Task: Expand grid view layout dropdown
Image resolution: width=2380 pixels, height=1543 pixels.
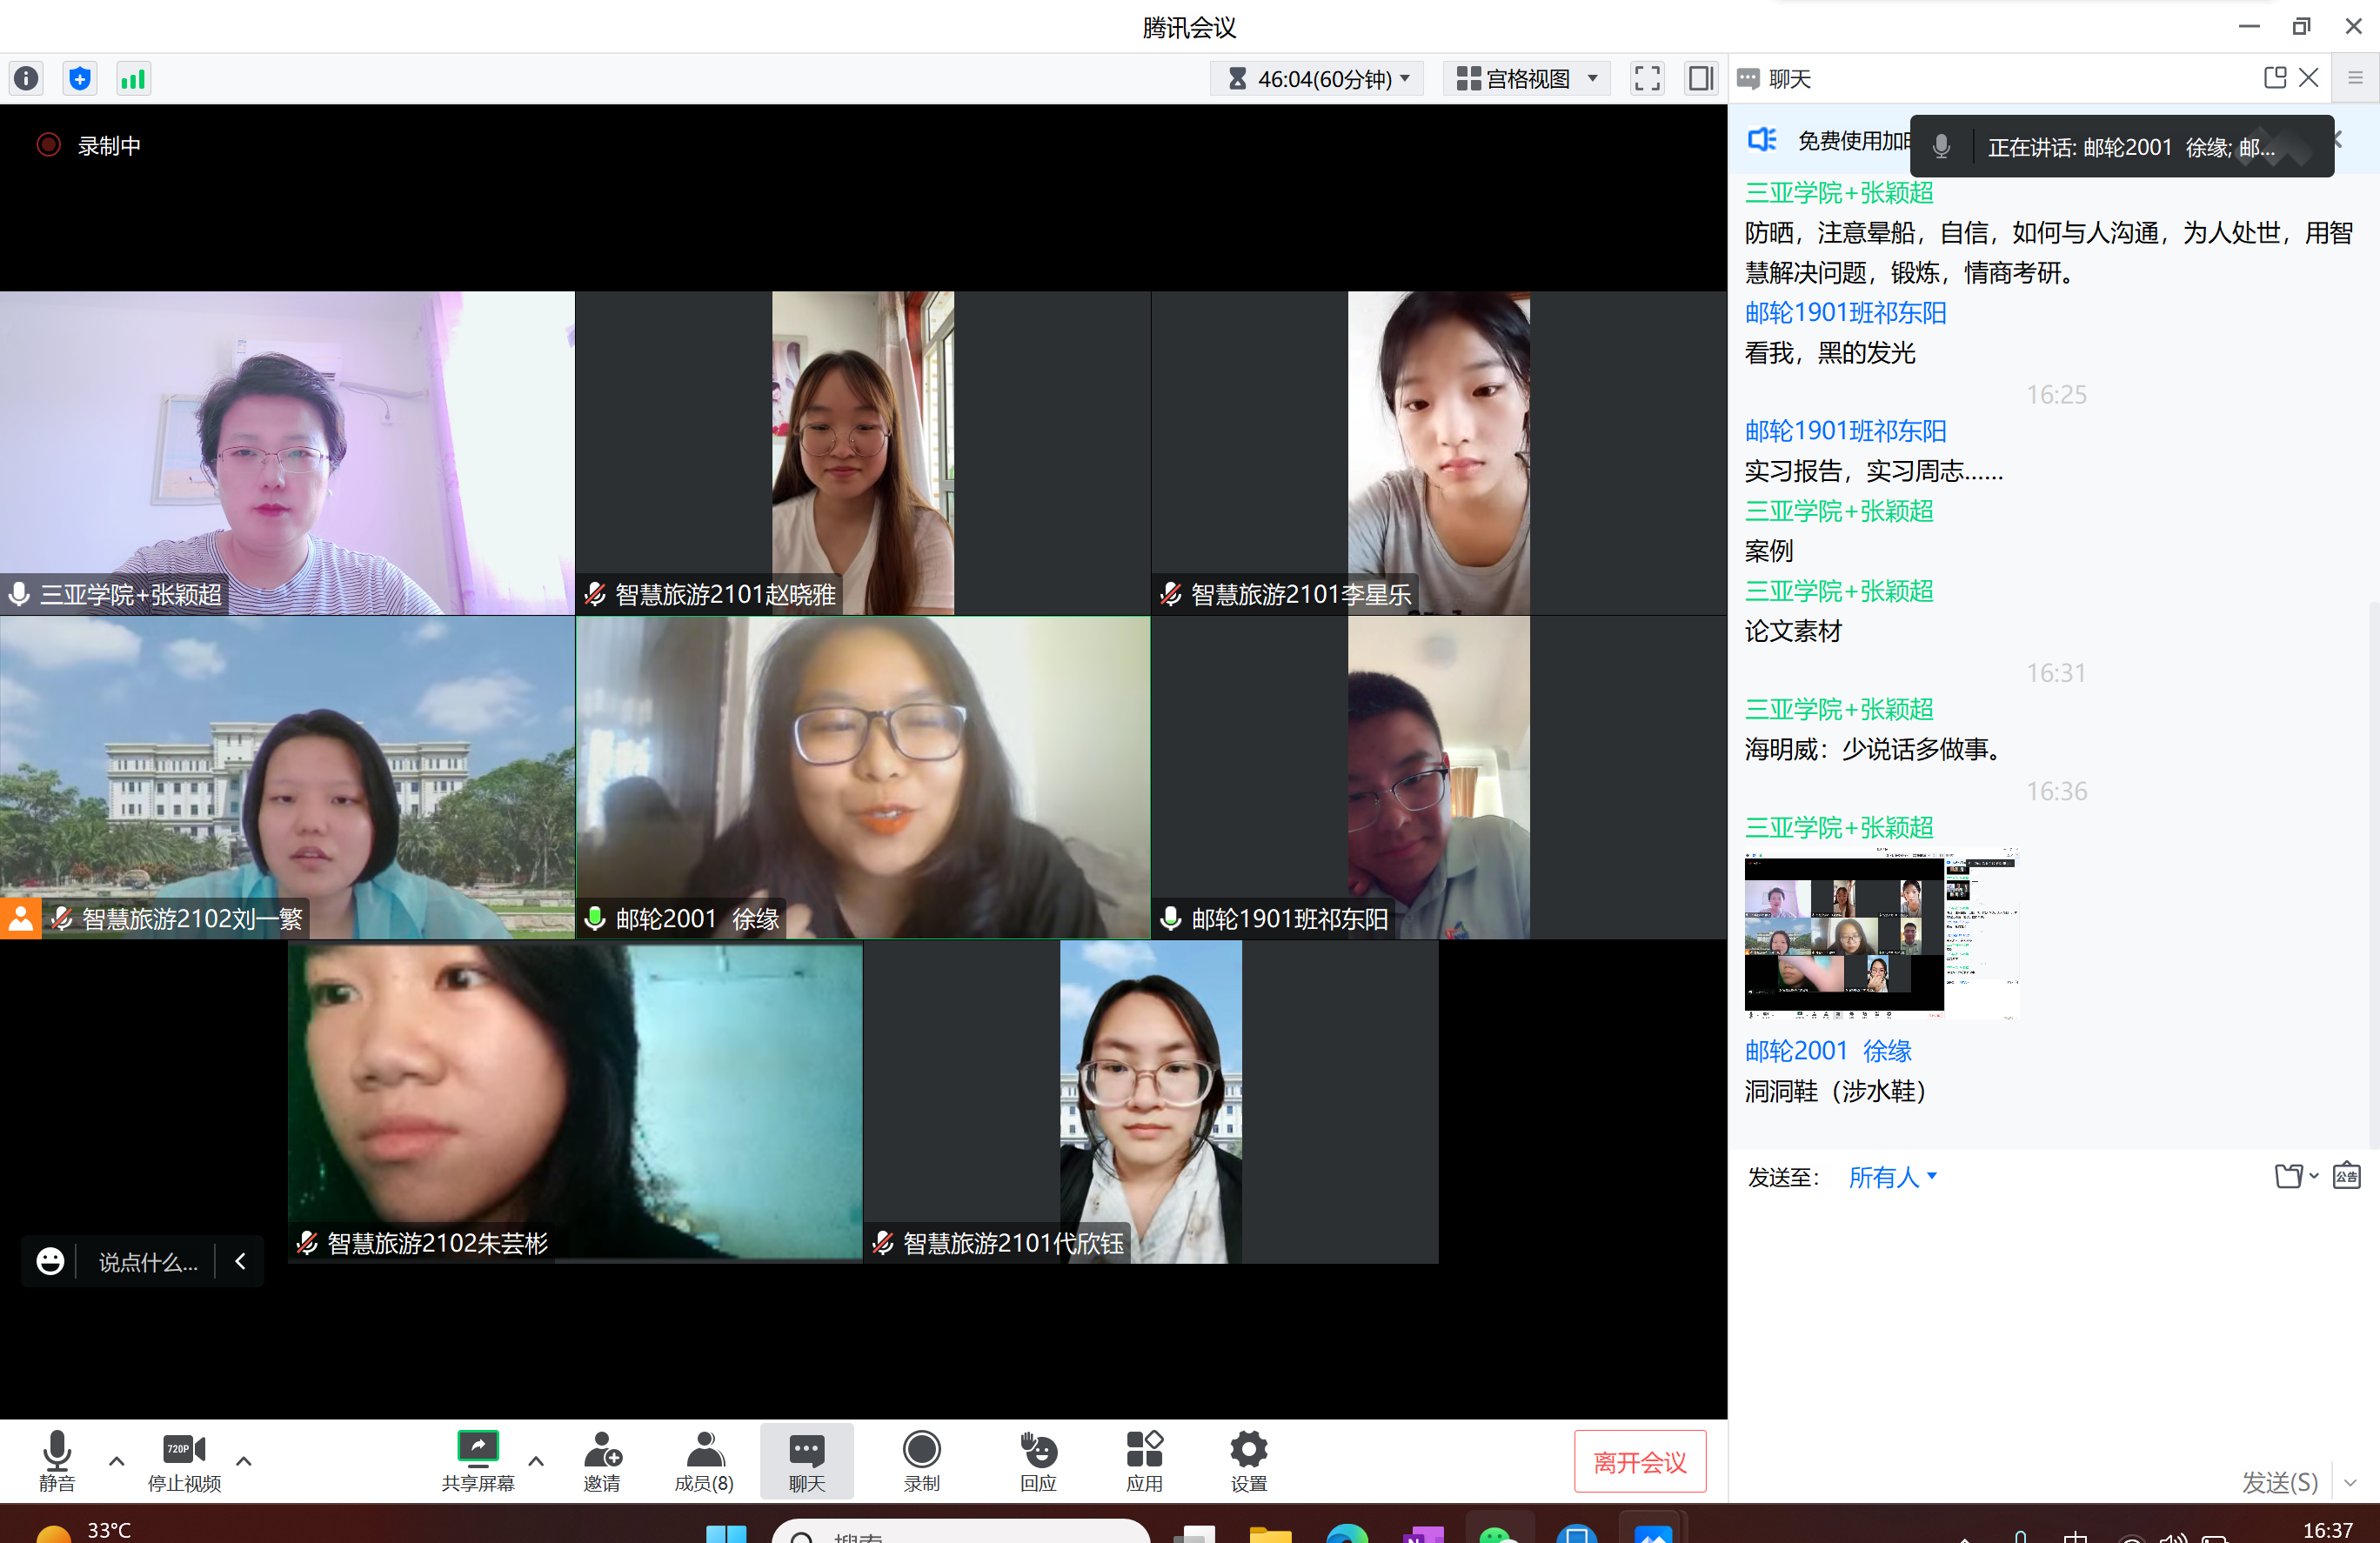Action: tap(1527, 78)
